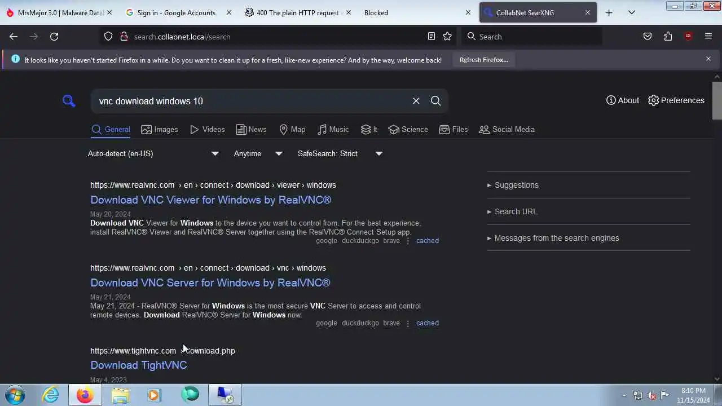Image resolution: width=722 pixels, height=406 pixels.
Task: Open search Preferences
Action: click(676, 100)
